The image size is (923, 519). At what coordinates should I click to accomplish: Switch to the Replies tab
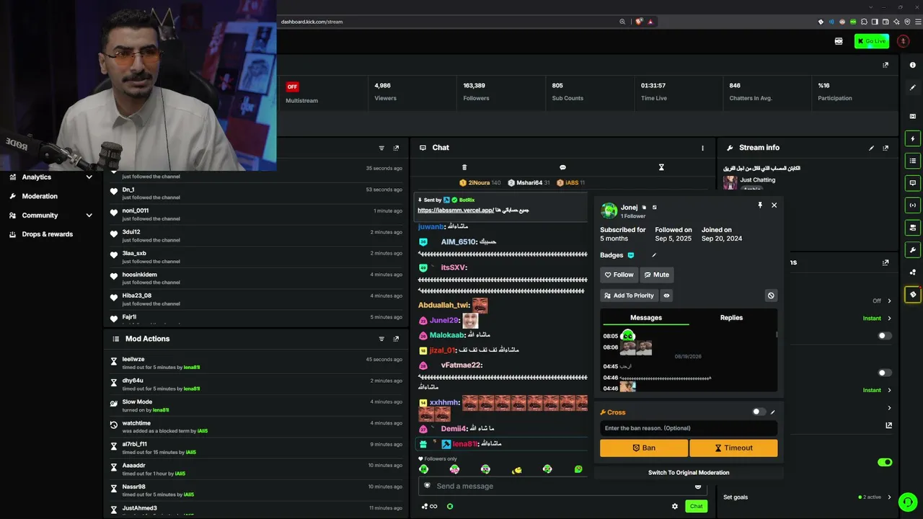pos(731,318)
